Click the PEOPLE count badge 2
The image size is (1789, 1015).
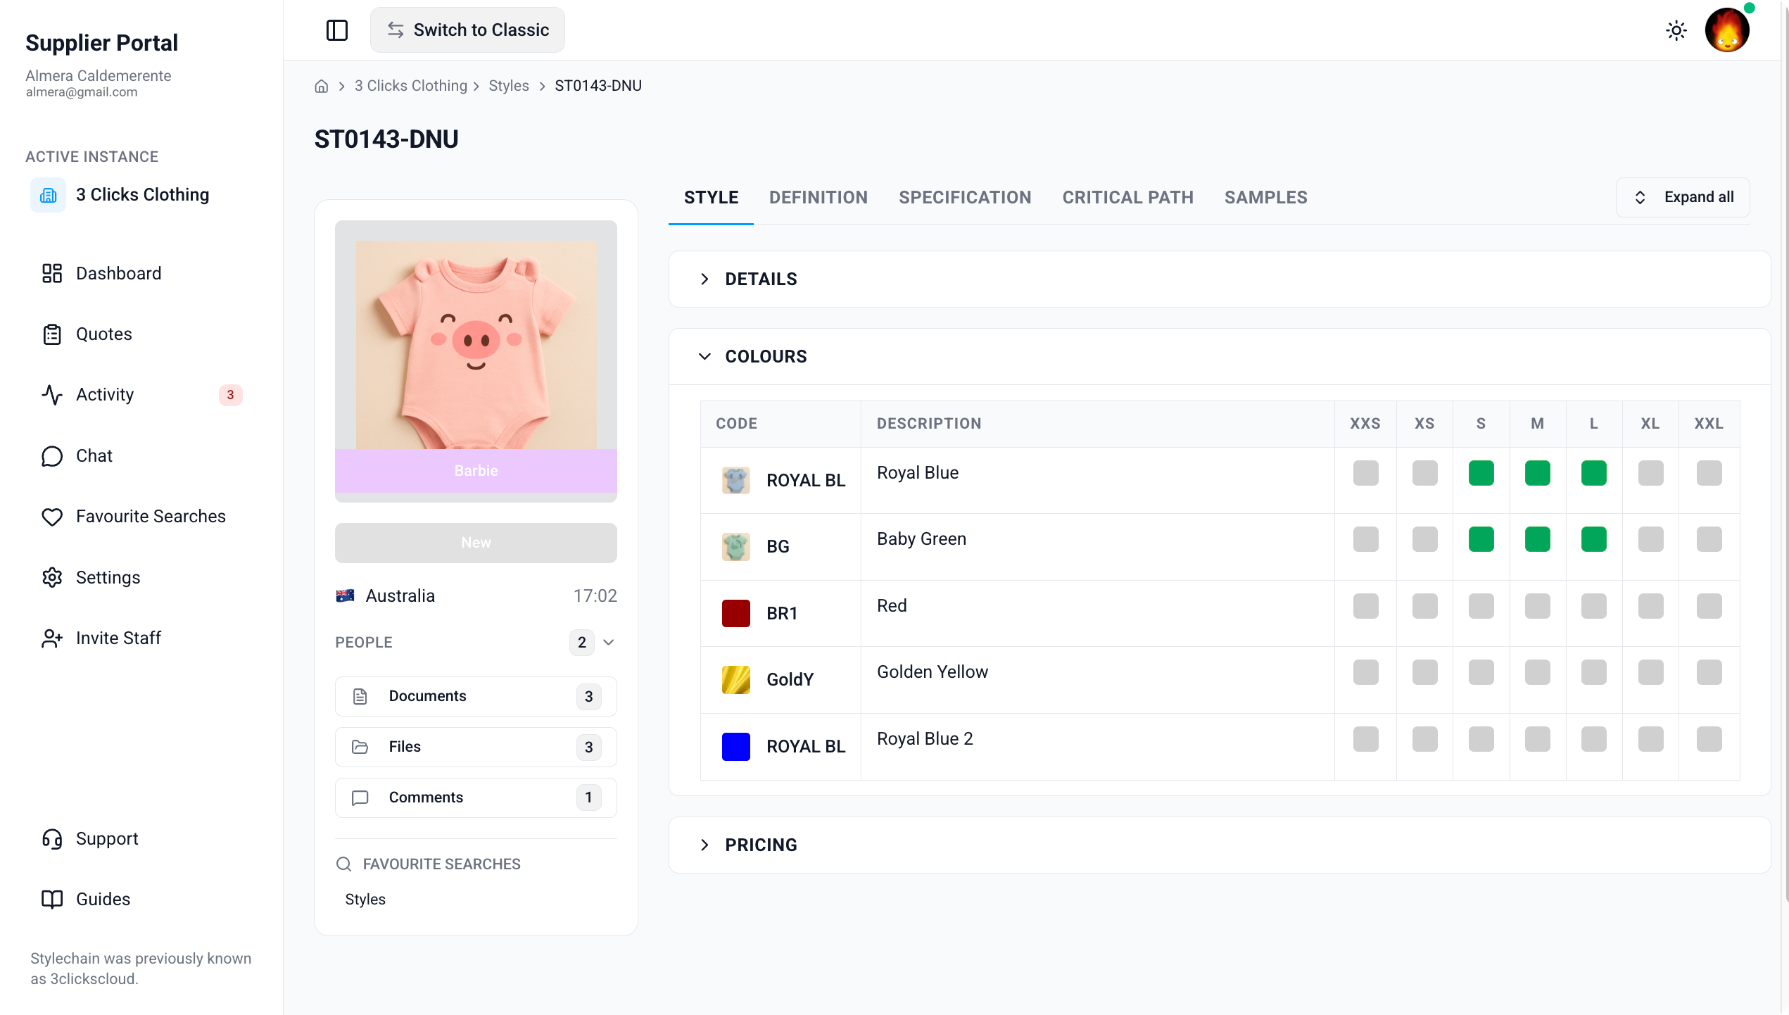click(581, 642)
